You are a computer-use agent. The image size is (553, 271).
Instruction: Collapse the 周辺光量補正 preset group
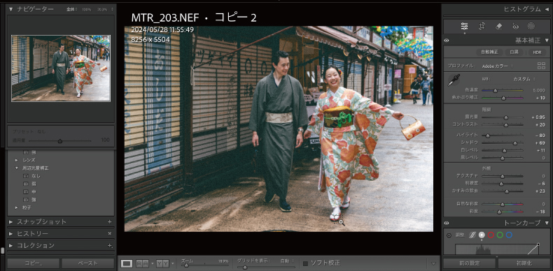click(17, 168)
